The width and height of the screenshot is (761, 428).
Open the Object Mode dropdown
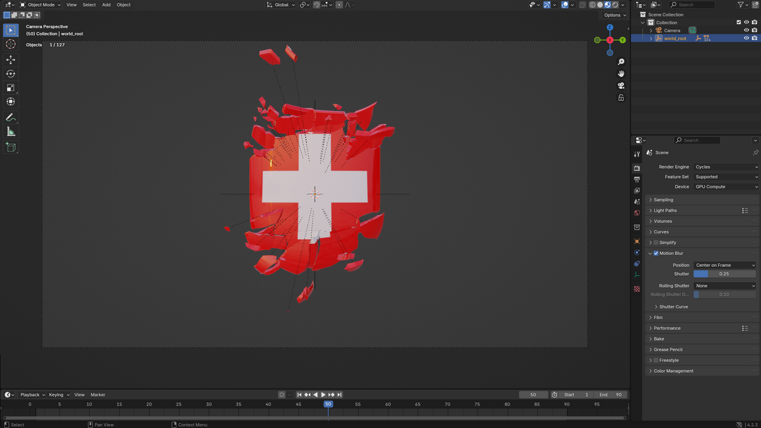[x=41, y=4]
